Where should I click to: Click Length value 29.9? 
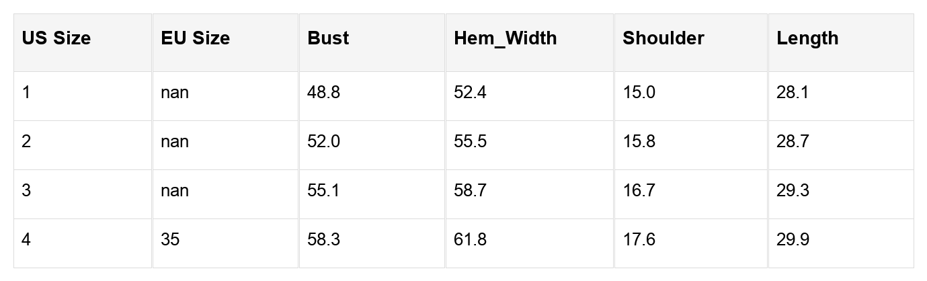pyautogui.click(x=793, y=239)
